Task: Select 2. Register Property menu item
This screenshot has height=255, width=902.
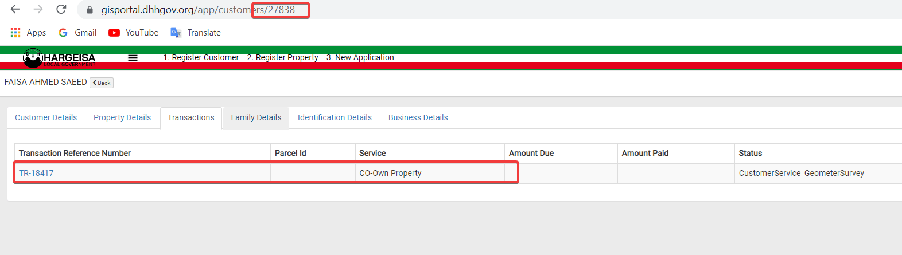Action: pos(282,57)
